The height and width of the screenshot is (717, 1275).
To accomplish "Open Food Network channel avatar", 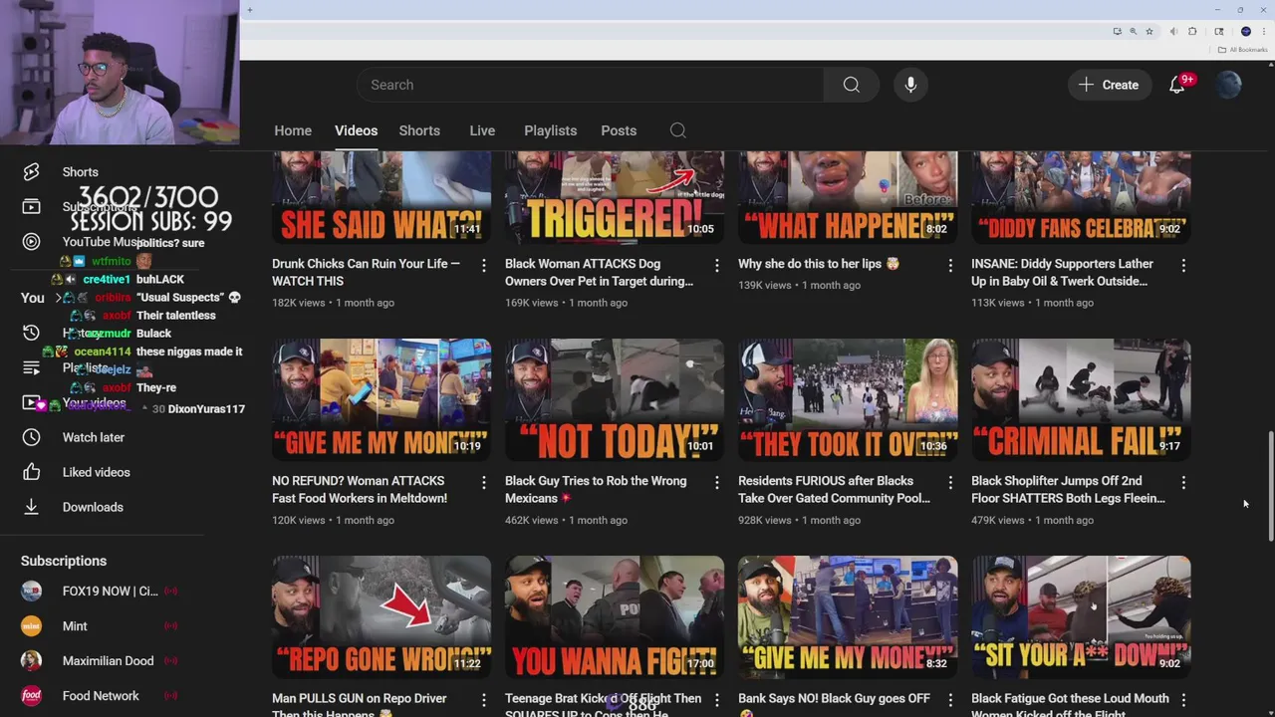I will (31, 696).
